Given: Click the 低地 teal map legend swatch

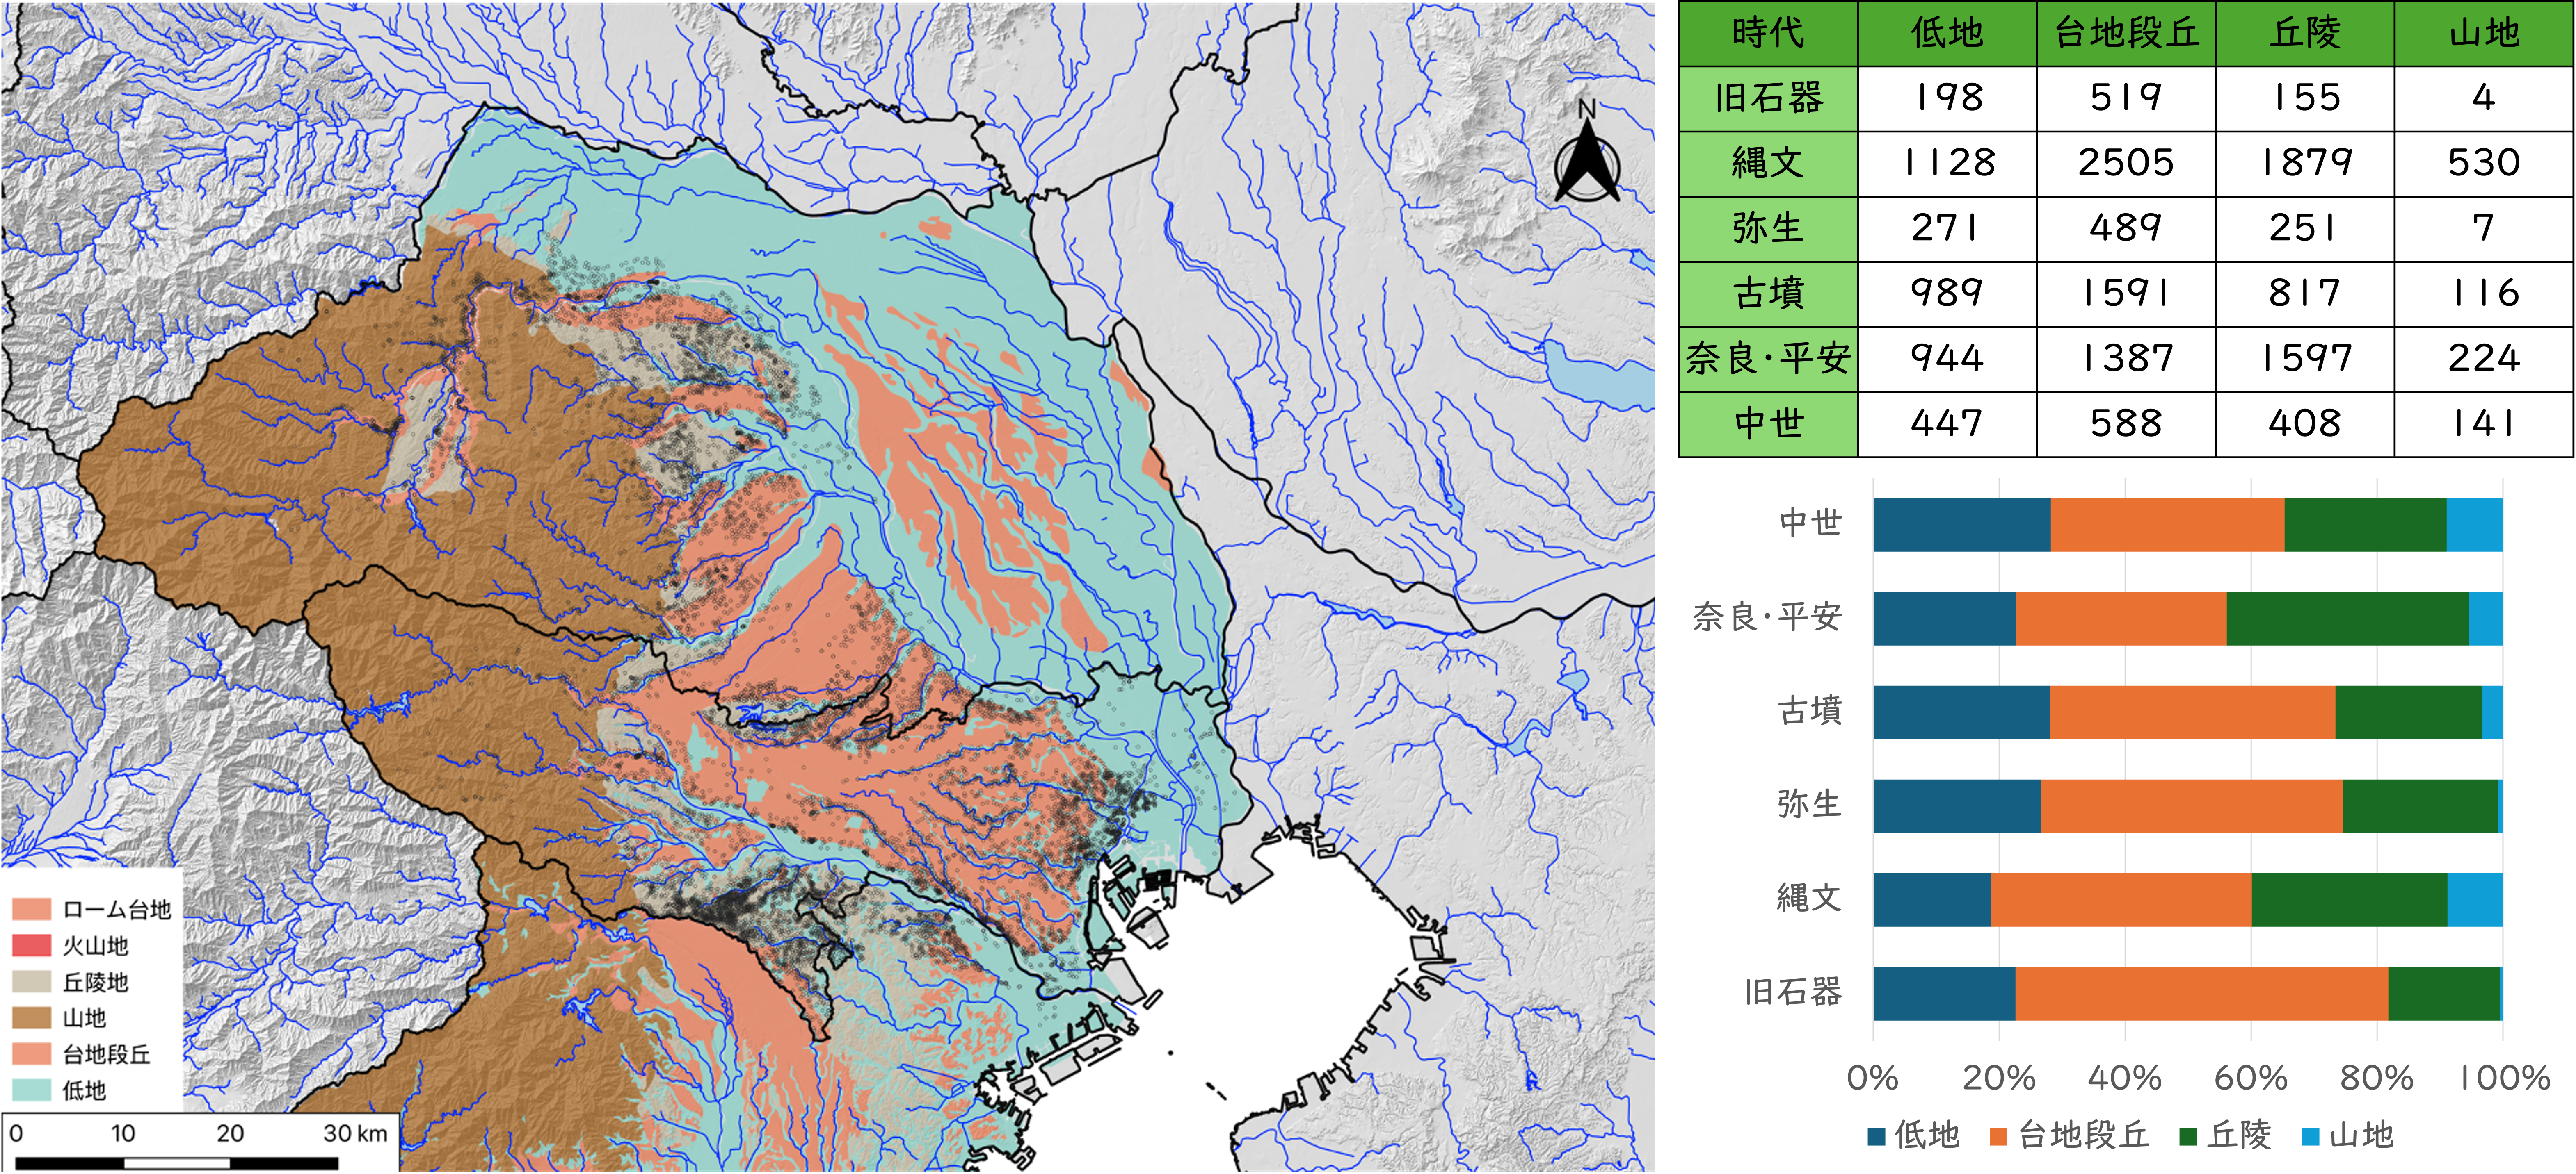Looking at the screenshot, I should click(x=32, y=1089).
